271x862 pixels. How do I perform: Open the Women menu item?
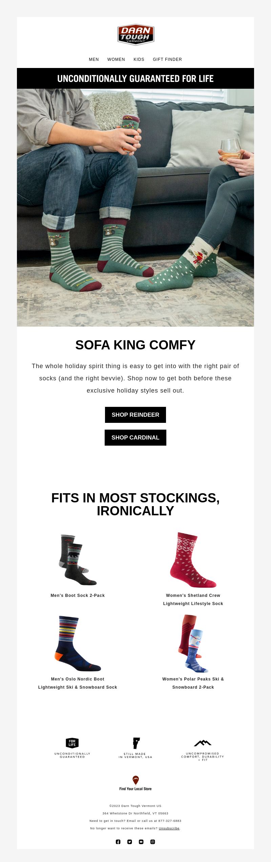coord(116,59)
